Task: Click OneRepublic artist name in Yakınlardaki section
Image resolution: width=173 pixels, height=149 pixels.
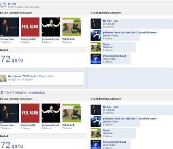Action: [x=28, y=125]
